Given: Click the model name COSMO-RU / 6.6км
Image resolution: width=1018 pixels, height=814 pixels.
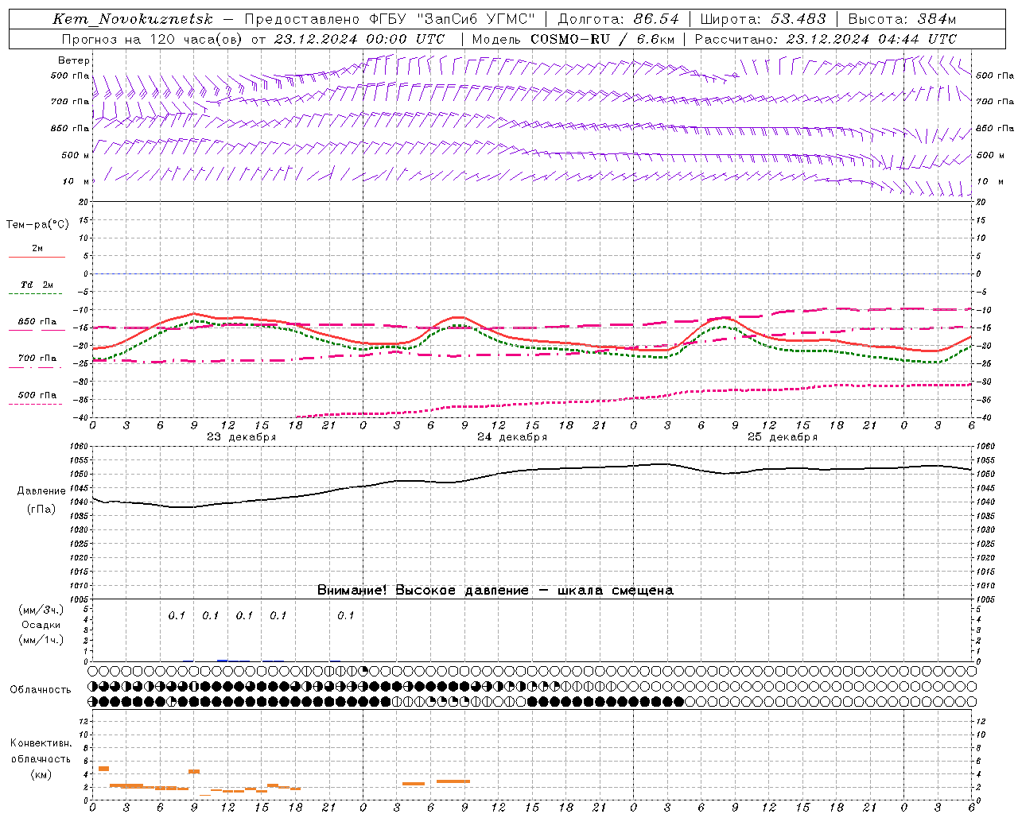Looking at the screenshot, I should coord(602,39).
